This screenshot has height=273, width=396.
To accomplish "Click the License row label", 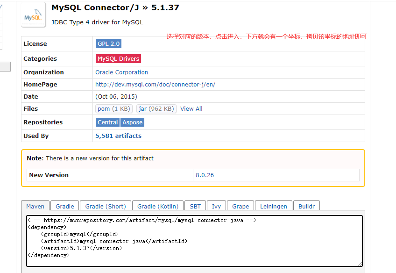I will click(35, 44).
